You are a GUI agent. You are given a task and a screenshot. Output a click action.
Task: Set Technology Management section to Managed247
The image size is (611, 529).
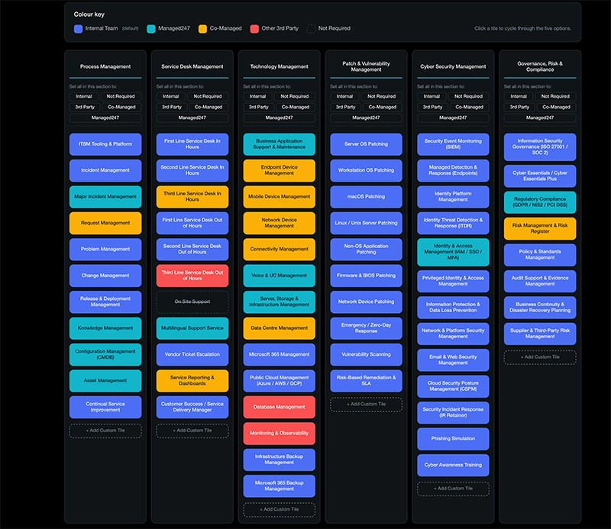coord(279,118)
